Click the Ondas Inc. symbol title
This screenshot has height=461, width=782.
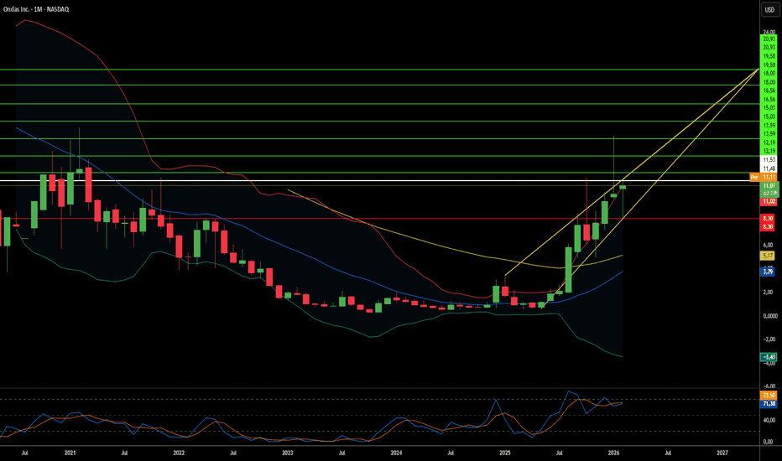coord(36,9)
